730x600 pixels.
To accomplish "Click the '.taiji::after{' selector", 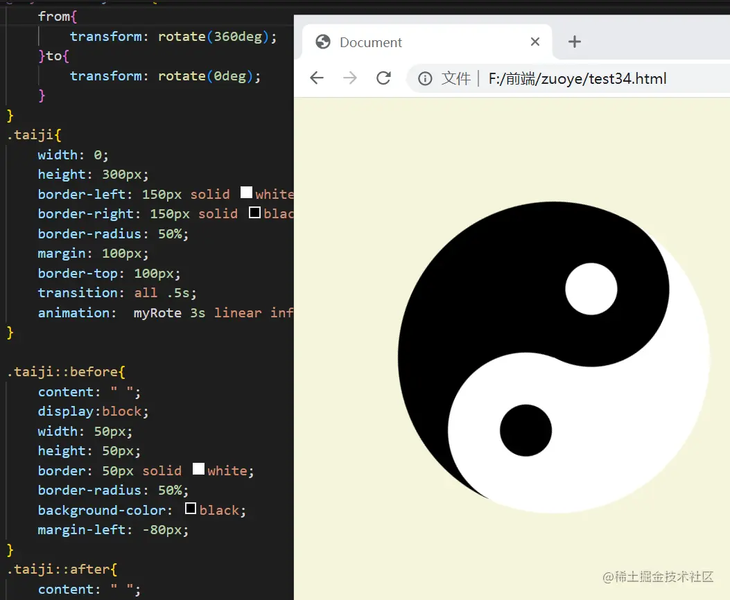I will 62,570.
